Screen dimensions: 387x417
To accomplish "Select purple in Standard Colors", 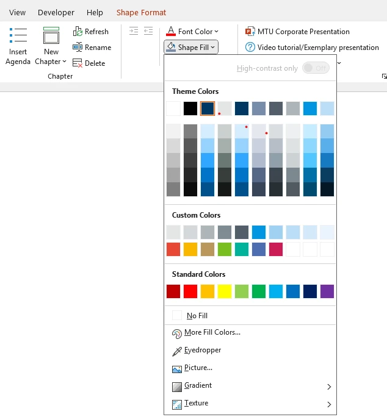I will click(327, 291).
